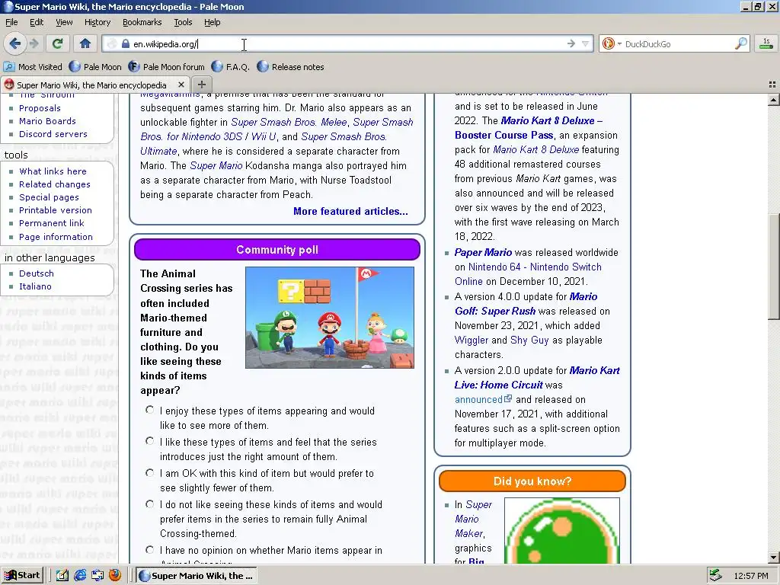780x585 pixels.
Task: Click the Forward navigation arrow
Action: (34, 43)
